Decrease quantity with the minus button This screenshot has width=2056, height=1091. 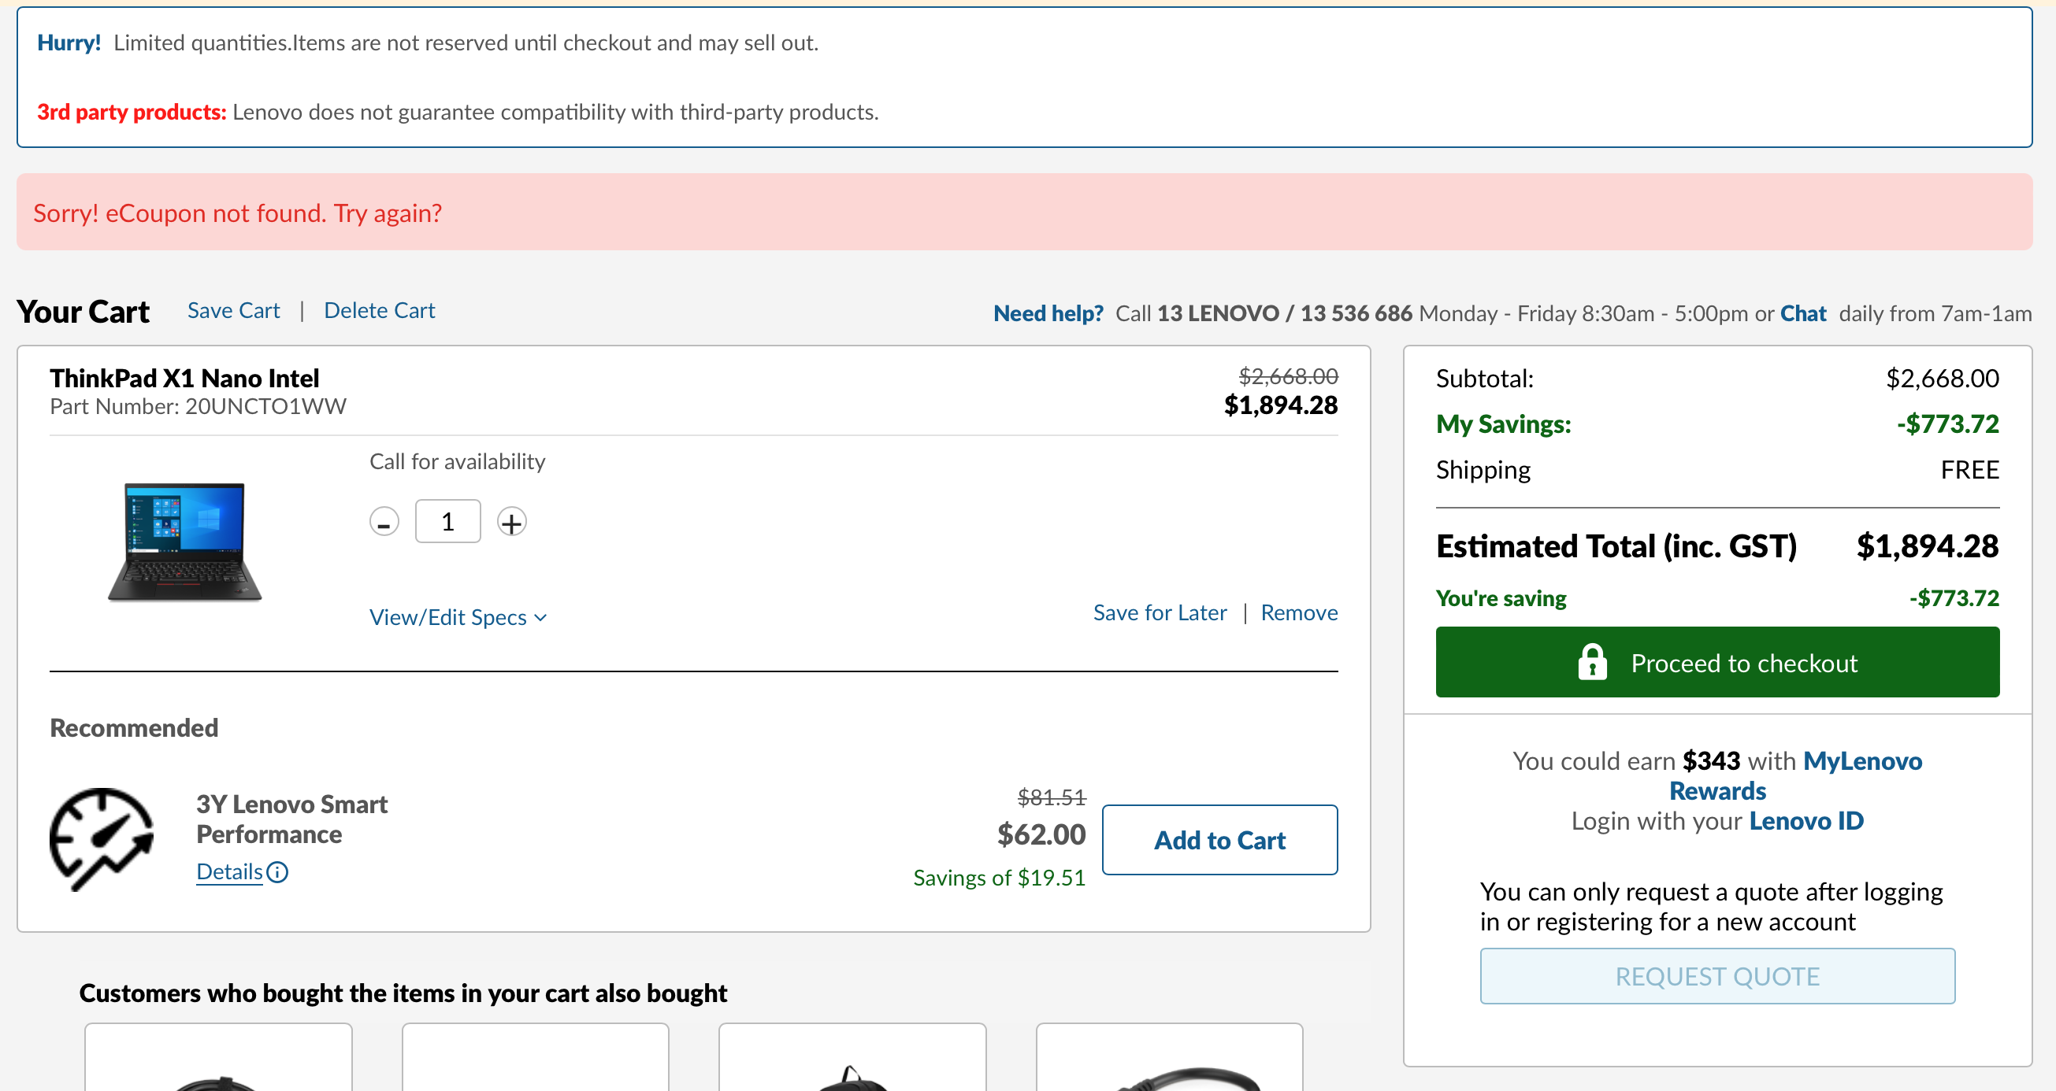tap(384, 523)
